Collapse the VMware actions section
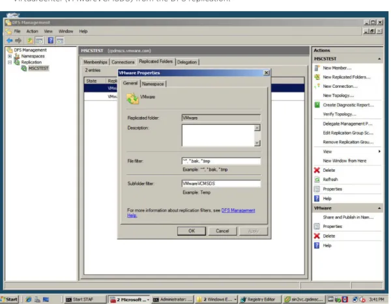391x304 pixels. click(379, 208)
